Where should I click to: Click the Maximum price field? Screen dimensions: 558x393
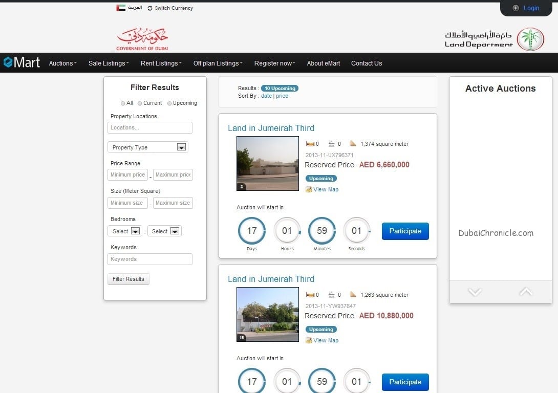[173, 174]
